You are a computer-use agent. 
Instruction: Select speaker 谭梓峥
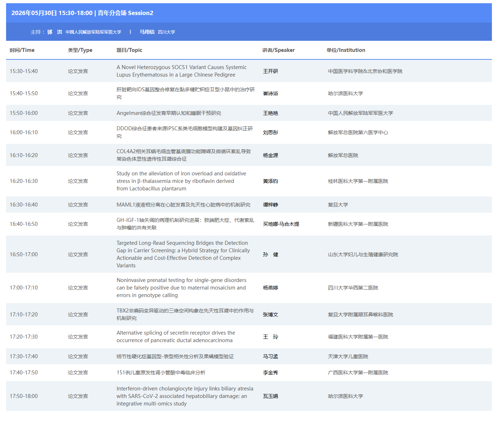click(270, 205)
